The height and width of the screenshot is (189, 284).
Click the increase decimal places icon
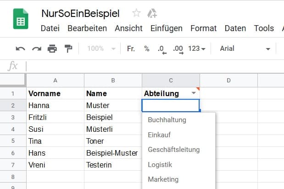tap(178, 49)
